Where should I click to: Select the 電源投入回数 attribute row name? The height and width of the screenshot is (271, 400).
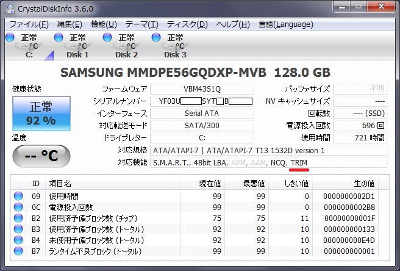click(x=71, y=207)
